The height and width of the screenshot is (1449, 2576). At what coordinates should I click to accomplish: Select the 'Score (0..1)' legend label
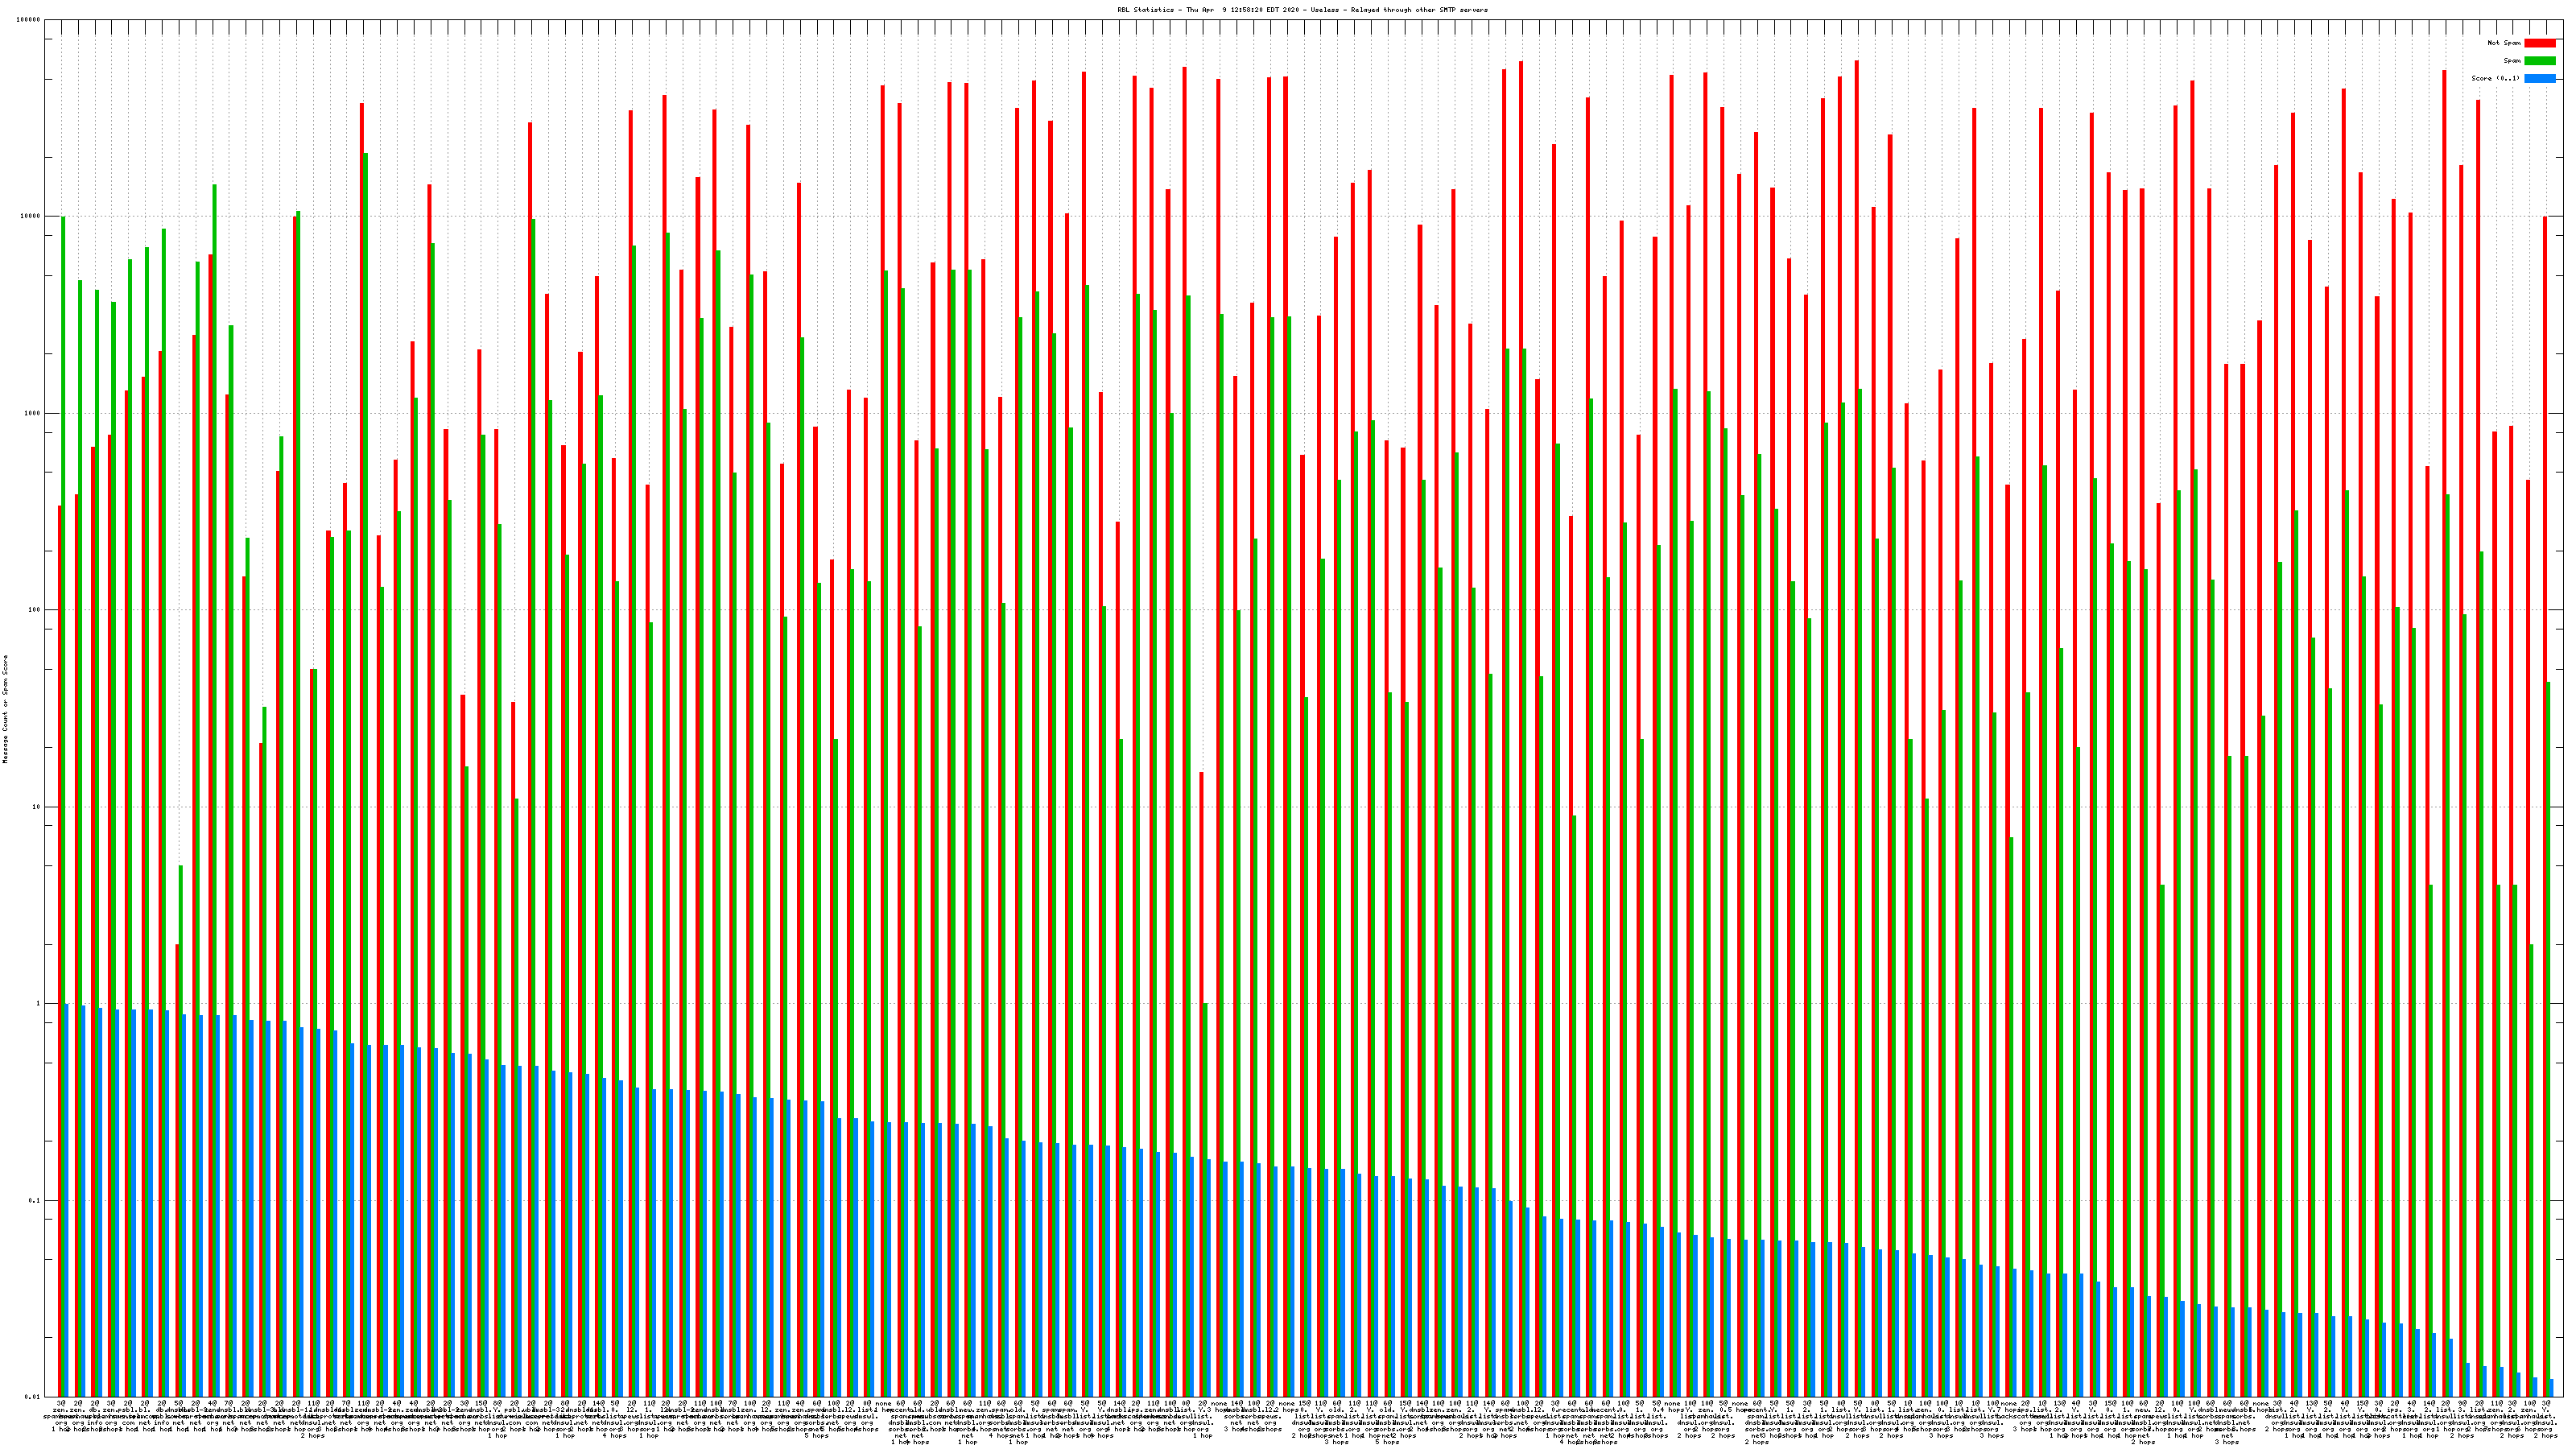[2495, 78]
